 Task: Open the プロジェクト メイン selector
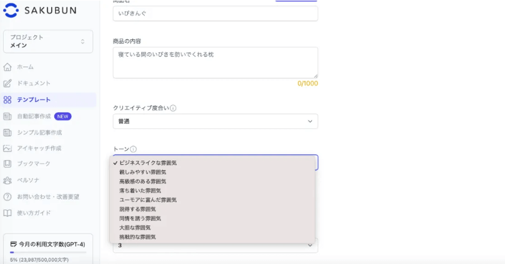click(48, 42)
